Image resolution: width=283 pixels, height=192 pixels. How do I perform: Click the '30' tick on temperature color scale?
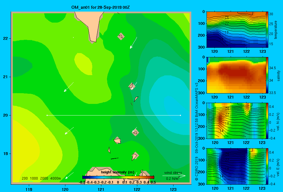click(271, 14)
